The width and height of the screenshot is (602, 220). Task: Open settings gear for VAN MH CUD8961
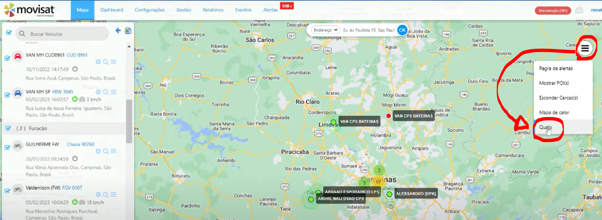coord(98,62)
